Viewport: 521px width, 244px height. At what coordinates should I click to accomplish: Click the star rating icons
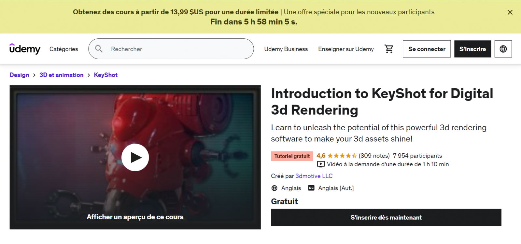pyautogui.click(x=342, y=156)
